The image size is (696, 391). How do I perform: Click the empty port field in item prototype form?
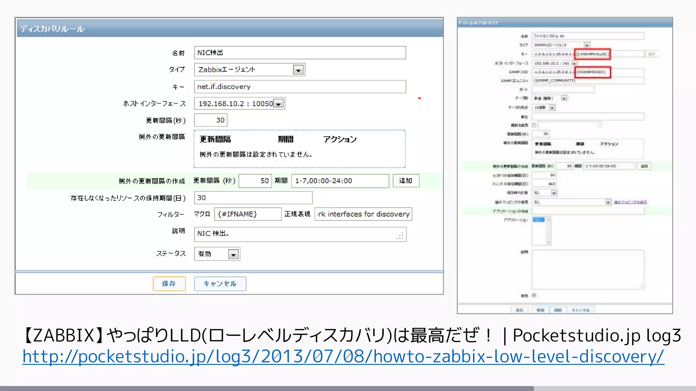tap(563, 89)
